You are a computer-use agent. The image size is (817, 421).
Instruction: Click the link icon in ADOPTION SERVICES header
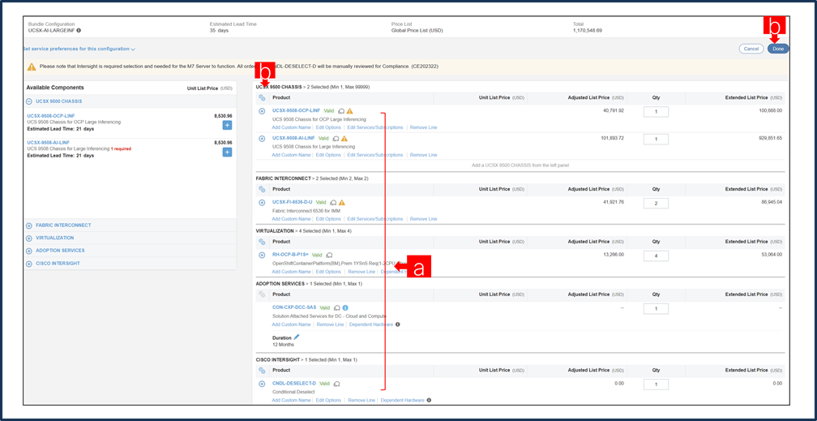pyautogui.click(x=262, y=294)
